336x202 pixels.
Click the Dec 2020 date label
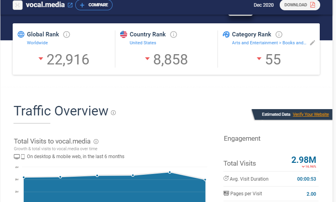(x=263, y=5)
